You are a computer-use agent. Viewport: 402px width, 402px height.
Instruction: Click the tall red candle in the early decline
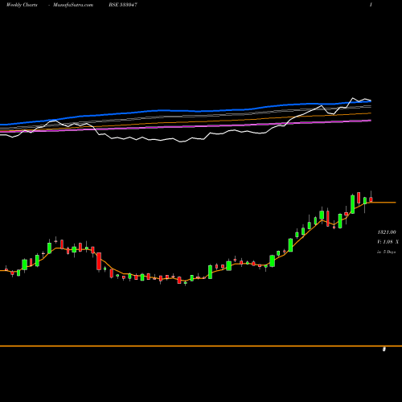99,261
